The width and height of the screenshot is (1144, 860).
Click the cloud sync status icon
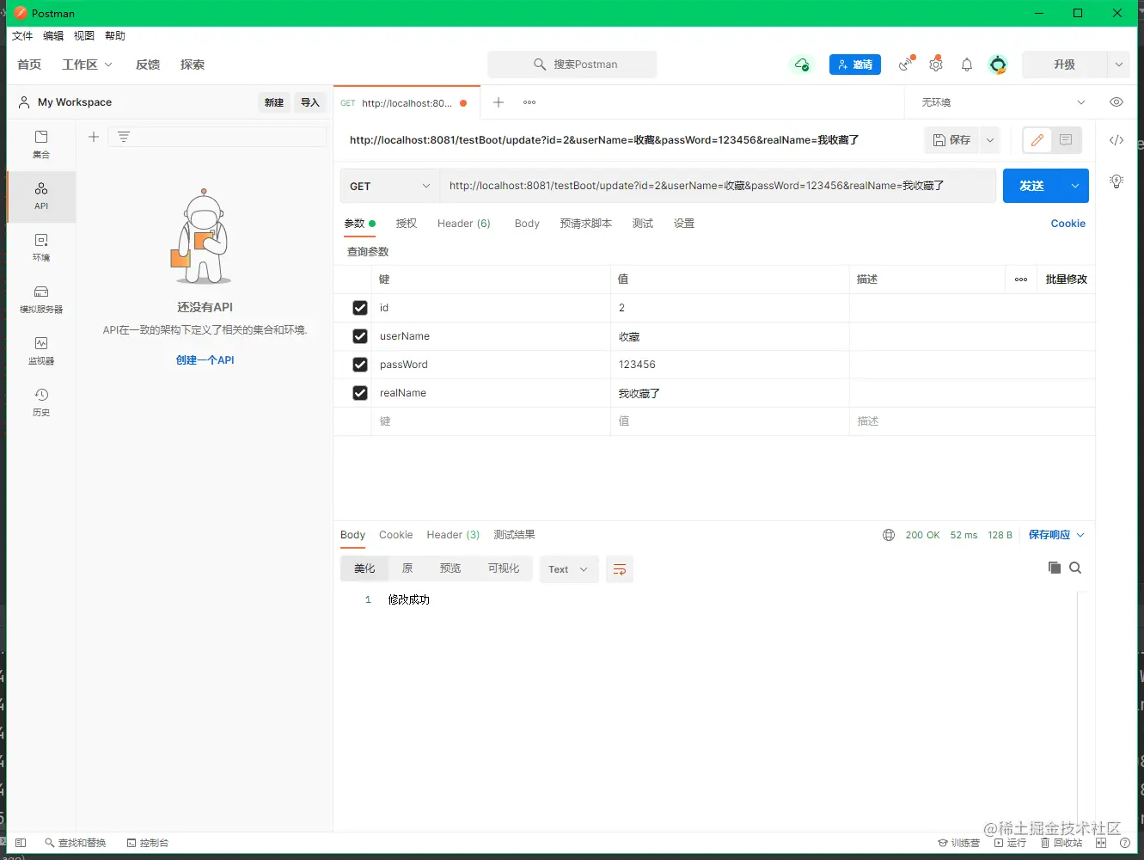coord(802,64)
